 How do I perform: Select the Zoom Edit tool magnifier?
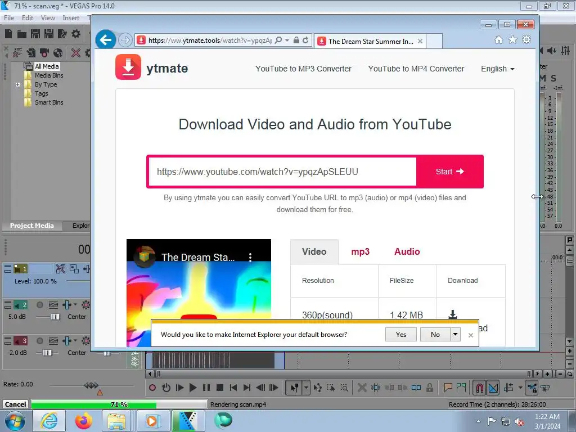(344, 388)
